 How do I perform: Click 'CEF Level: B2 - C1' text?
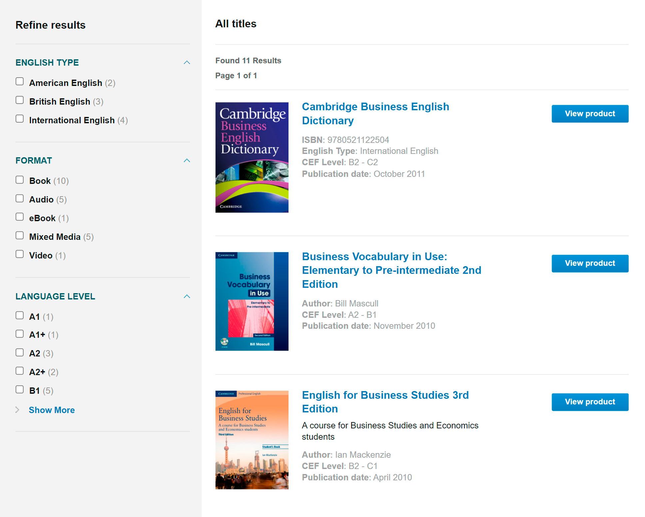point(339,466)
